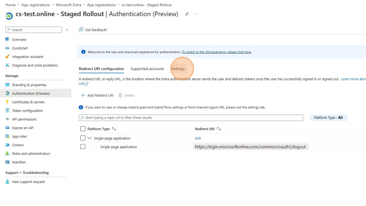Click the logout redirect URI text
The width and height of the screenshot is (366, 206).
click(x=250, y=147)
